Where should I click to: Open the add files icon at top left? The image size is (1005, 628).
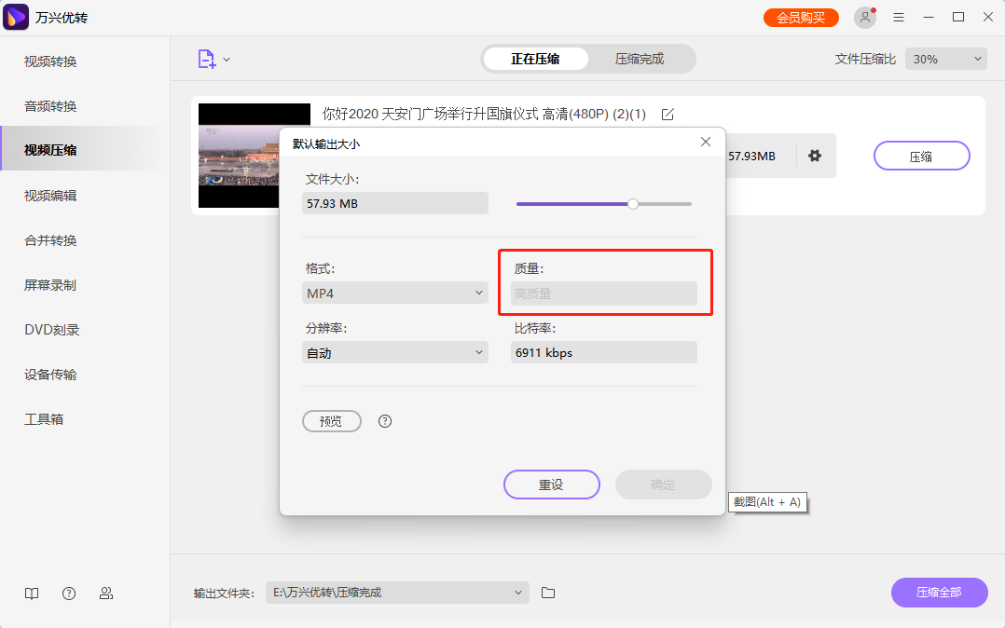coord(207,58)
